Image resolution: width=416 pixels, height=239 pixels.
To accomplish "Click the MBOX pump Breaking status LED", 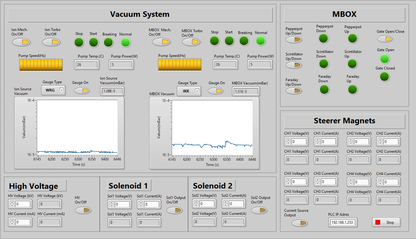I will click(244, 41).
